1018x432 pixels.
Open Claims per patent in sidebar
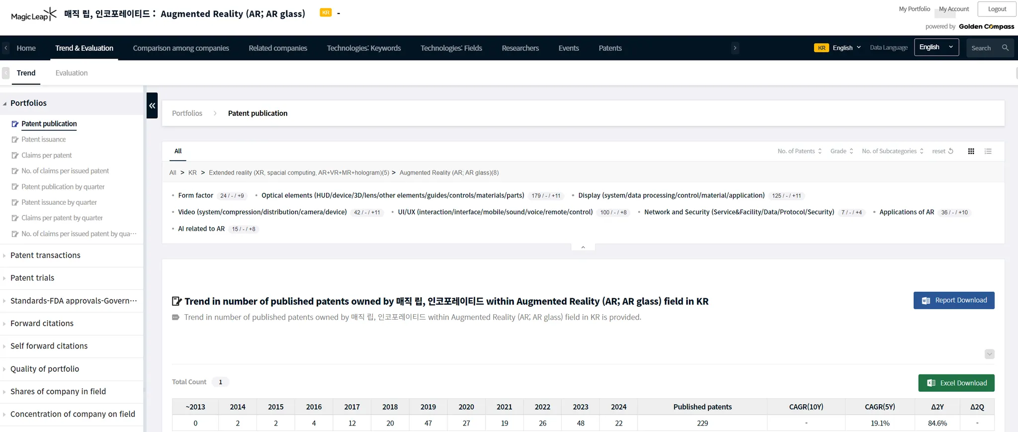(47, 156)
